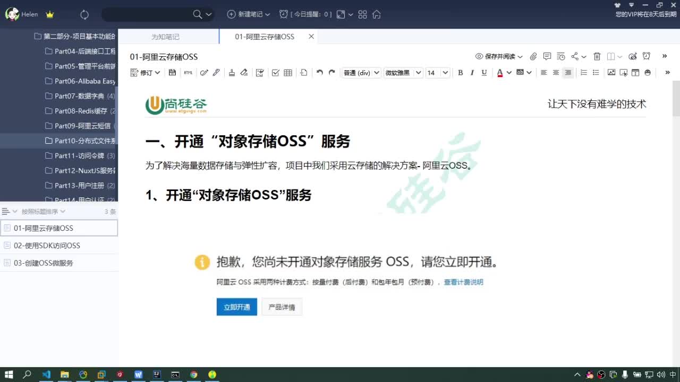Open Word from the taskbar

[x=139, y=375]
